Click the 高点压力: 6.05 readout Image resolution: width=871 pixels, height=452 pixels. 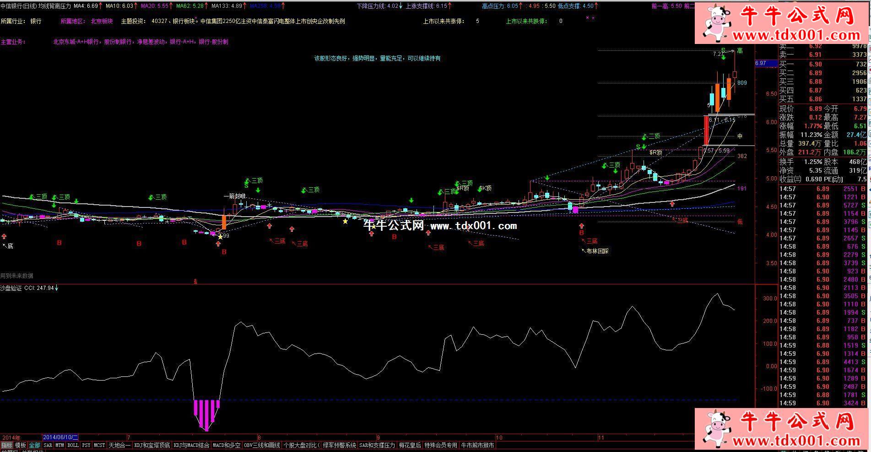[x=503, y=6]
